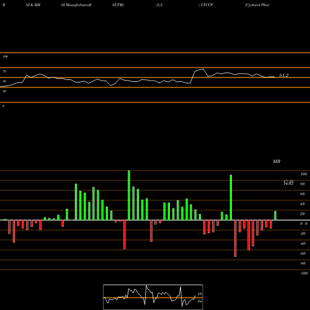The image size is (310, 310).
Task: Click the 'SI & MR' header label
Action: point(33,5)
